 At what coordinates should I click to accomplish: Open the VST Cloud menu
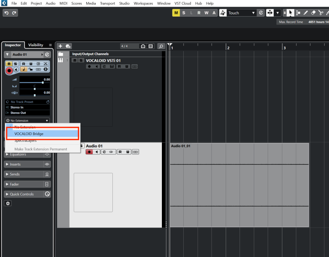(x=182, y=3)
